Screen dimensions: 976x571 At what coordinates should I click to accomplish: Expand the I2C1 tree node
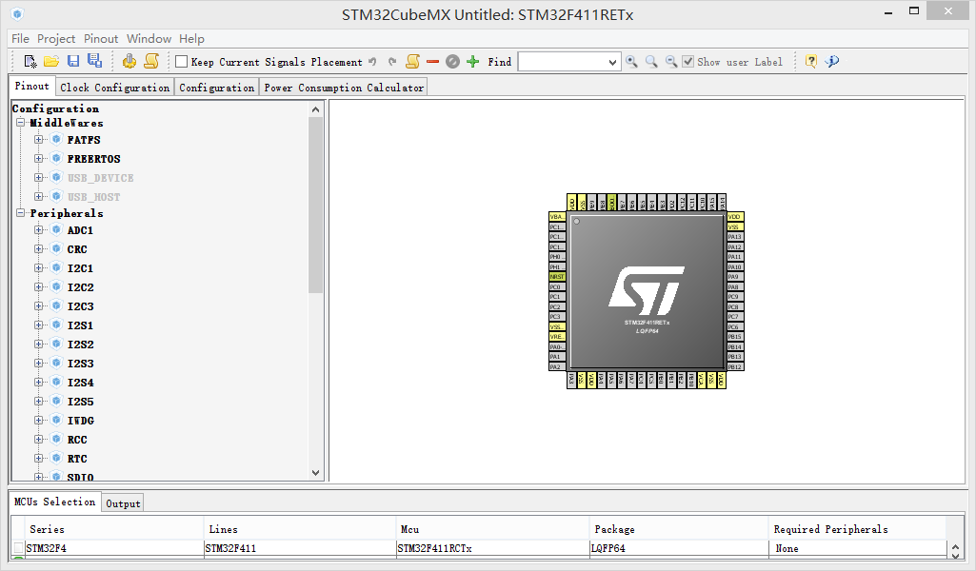[39, 268]
